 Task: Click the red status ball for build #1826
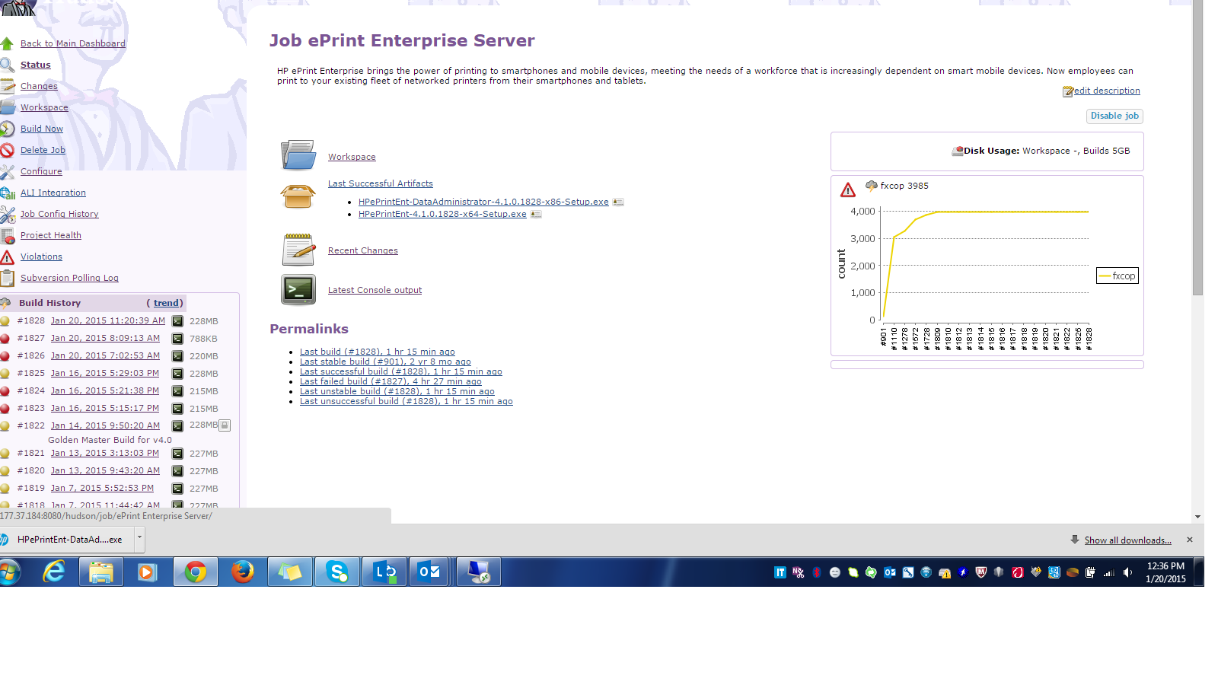[5, 356]
